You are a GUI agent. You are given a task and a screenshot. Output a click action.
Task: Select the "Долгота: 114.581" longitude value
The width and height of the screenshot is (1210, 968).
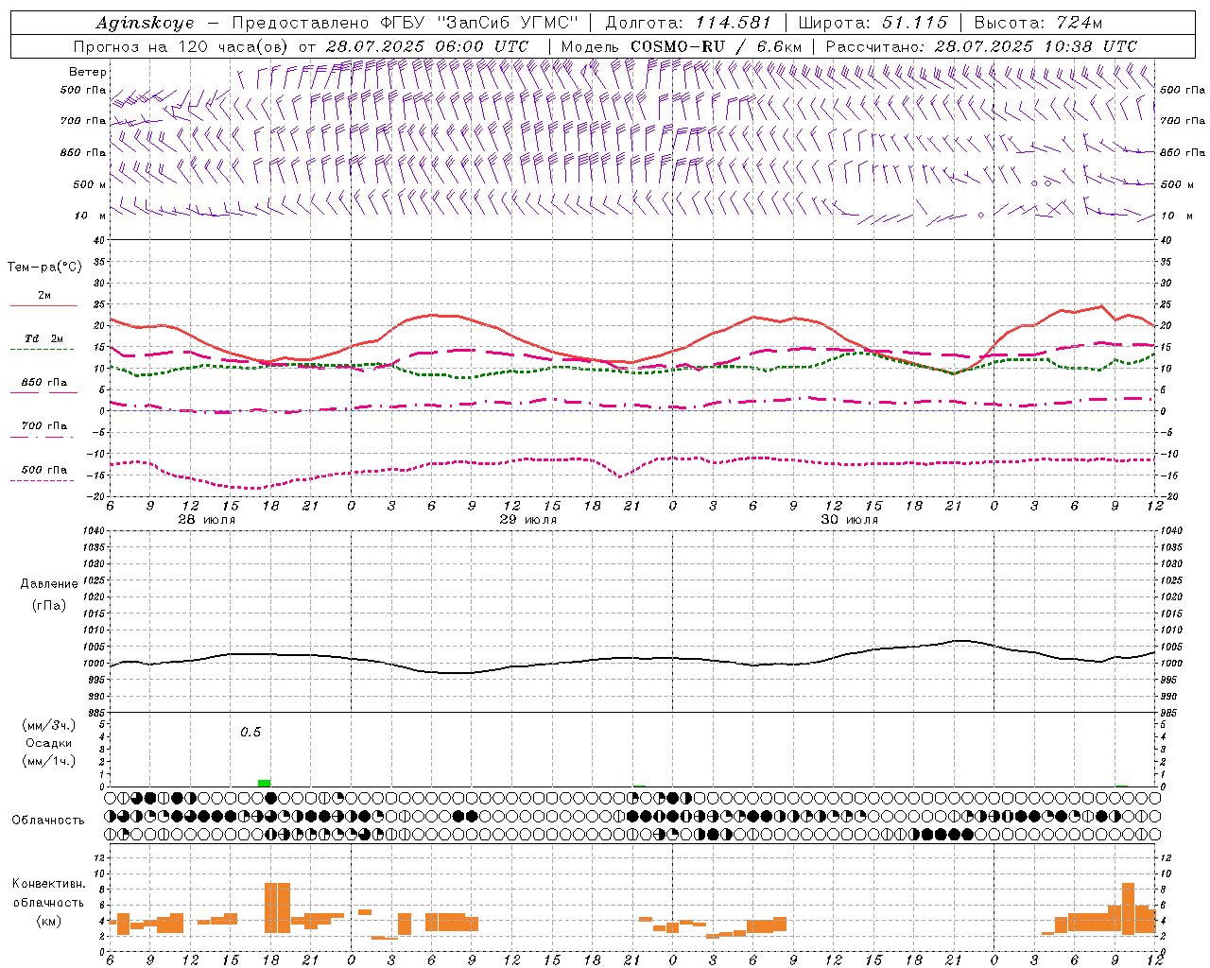click(x=687, y=23)
